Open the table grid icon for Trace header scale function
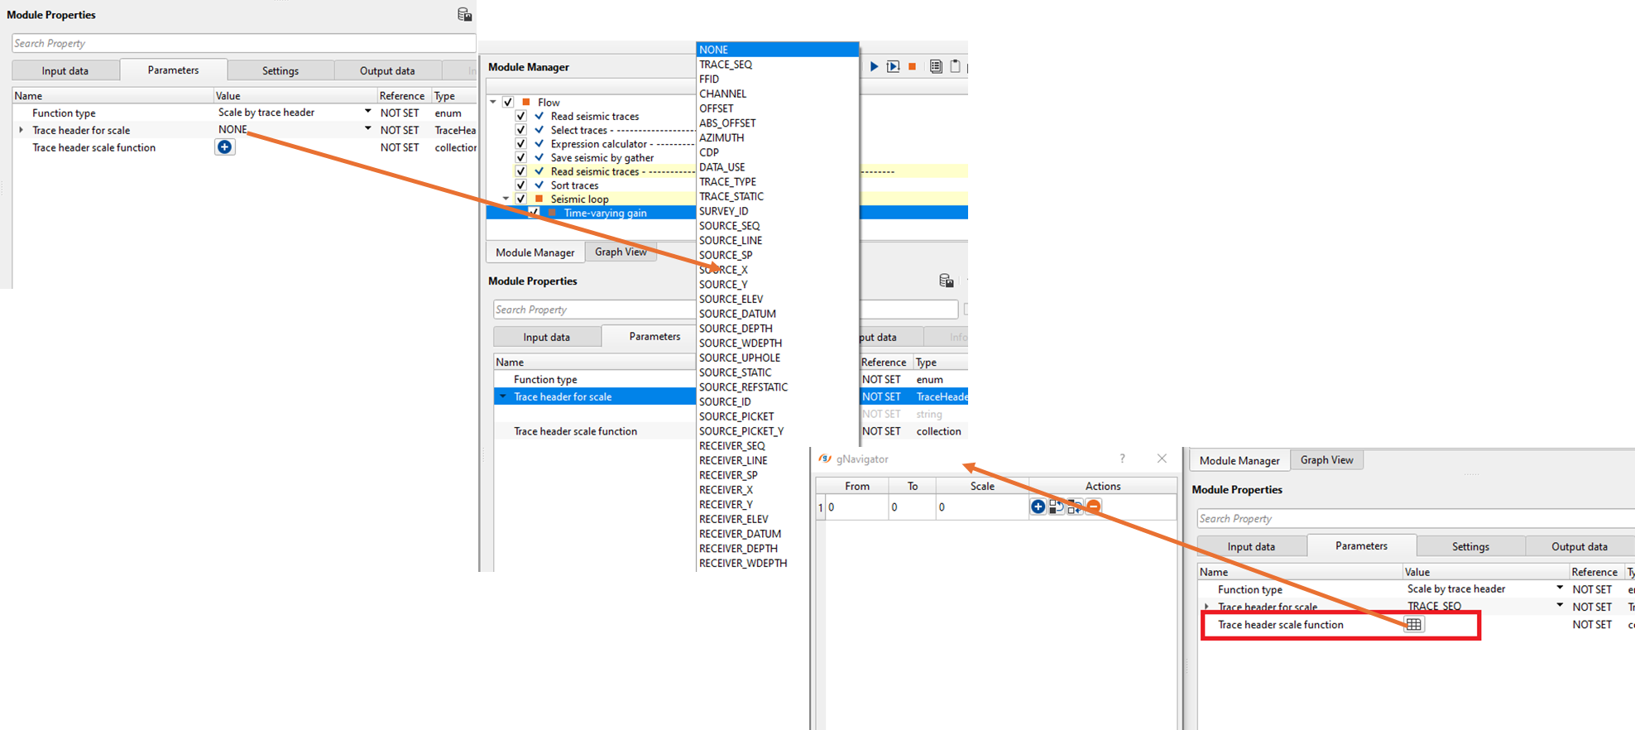This screenshot has width=1635, height=730. click(1414, 625)
